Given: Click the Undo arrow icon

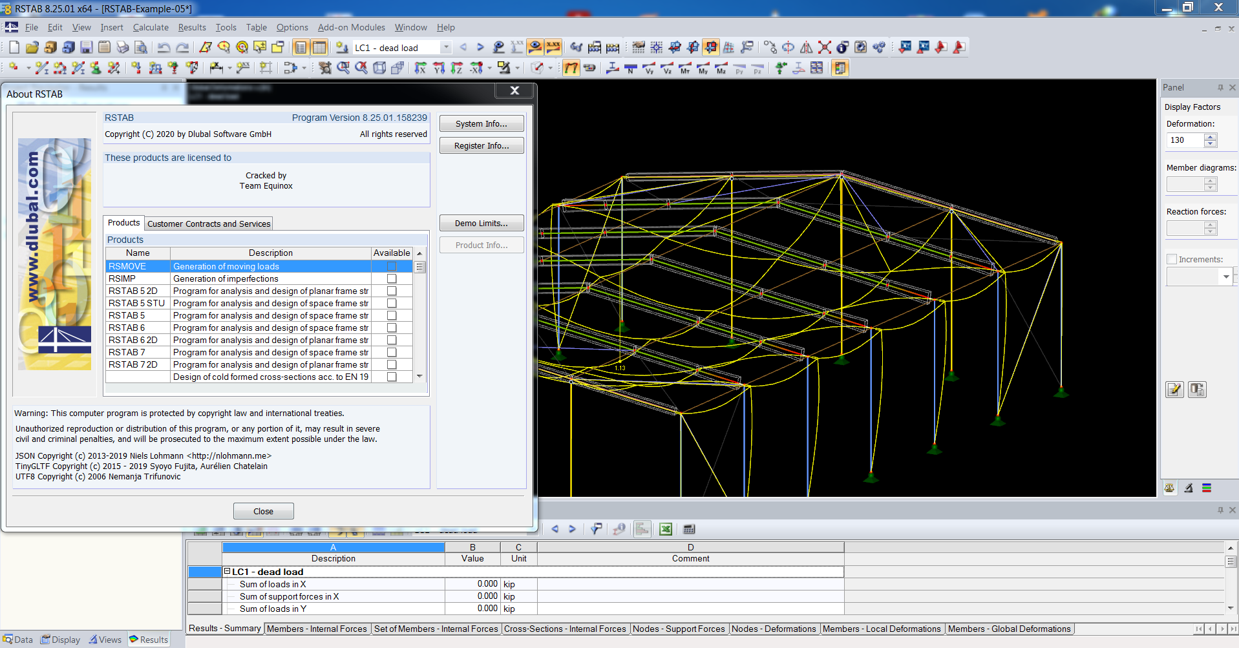Looking at the screenshot, I should click(164, 47).
